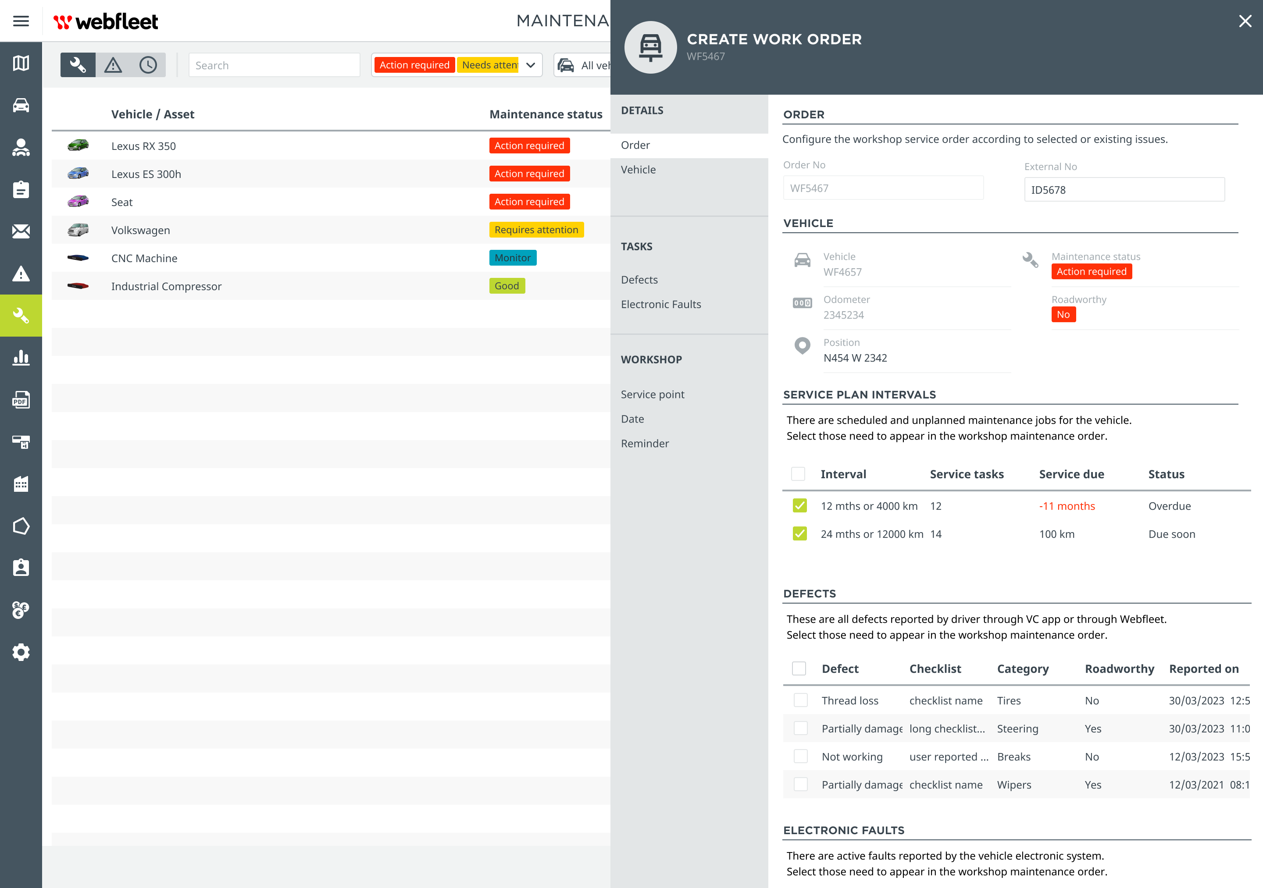Jump to Vehicle section in Details
The height and width of the screenshot is (888, 1263).
[x=638, y=169]
